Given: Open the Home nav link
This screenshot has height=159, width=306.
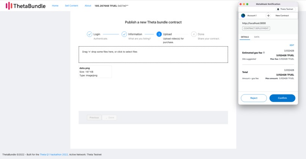Looking at the screenshot, I should [55, 6].
